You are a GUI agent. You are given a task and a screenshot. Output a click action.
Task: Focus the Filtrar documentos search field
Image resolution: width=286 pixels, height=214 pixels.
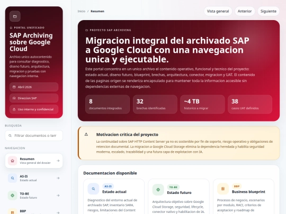coord(34,136)
